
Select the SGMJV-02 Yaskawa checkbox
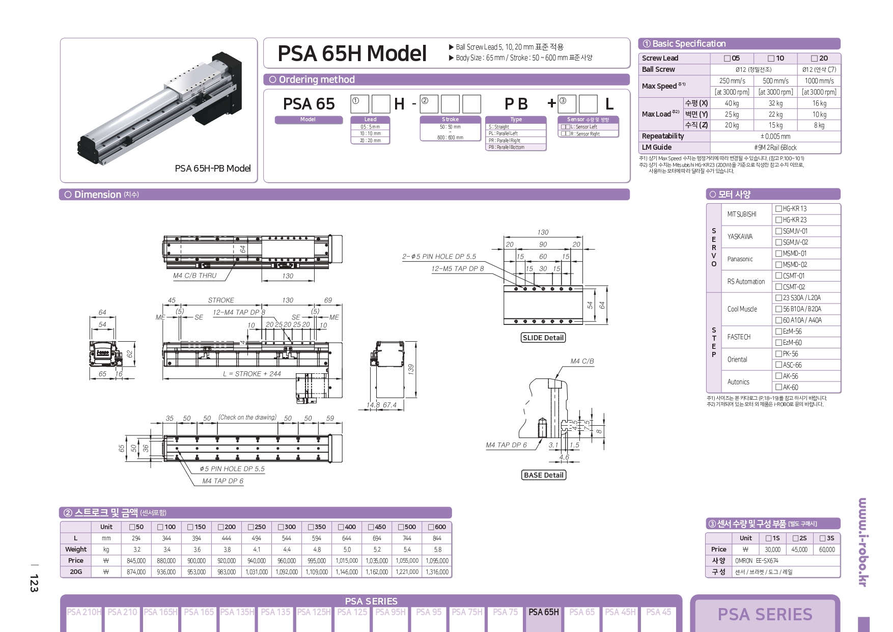click(778, 242)
